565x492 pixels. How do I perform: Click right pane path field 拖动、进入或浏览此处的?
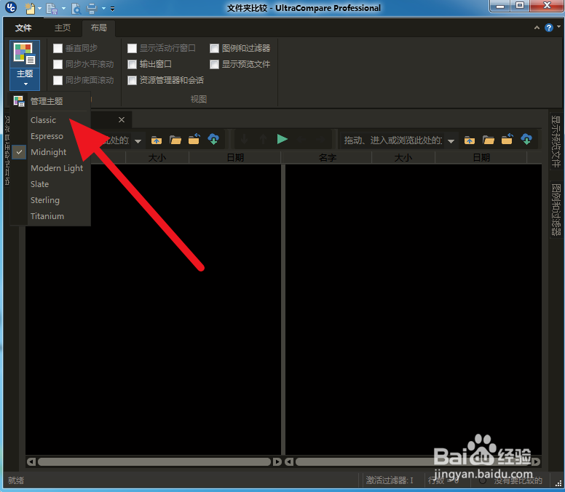(393, 140)
